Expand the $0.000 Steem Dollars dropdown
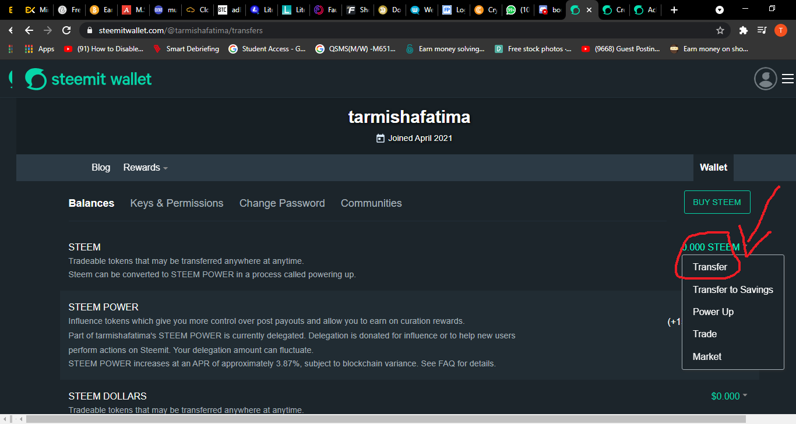796x424 pixels. click(x=729, y=396)
